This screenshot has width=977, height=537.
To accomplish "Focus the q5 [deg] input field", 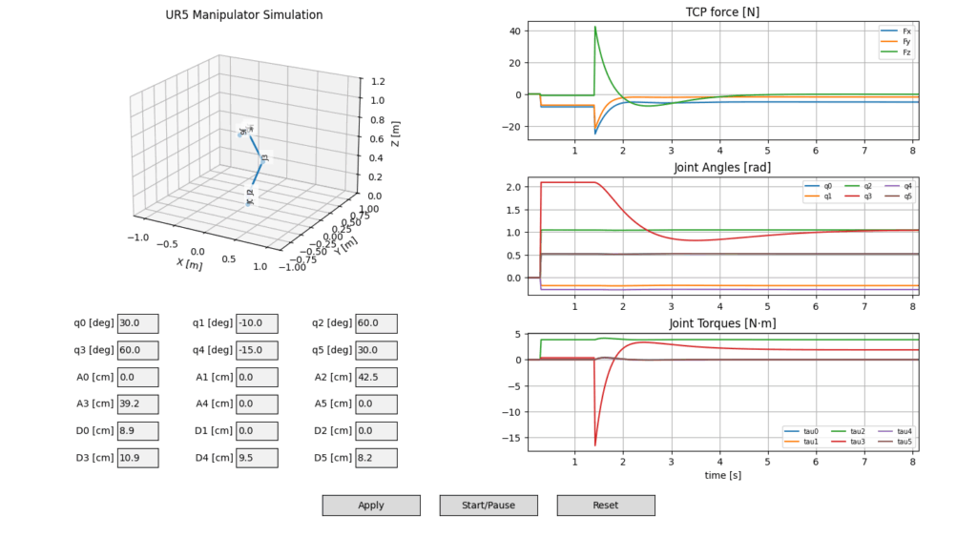I will 376,350.
